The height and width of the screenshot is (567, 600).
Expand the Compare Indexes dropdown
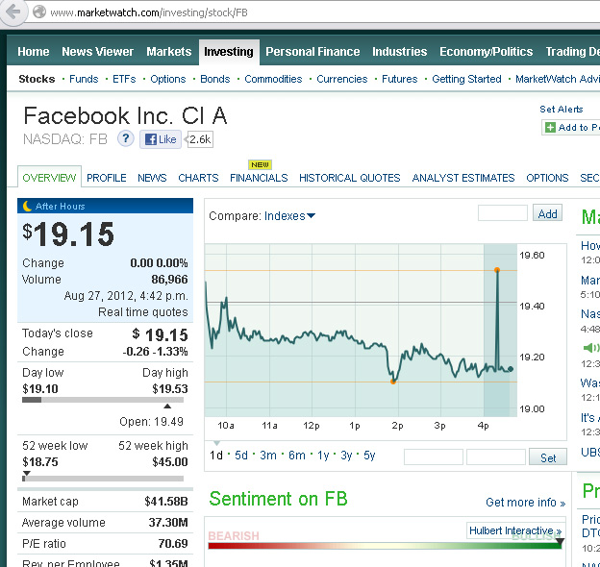click(x=290, y=216)
